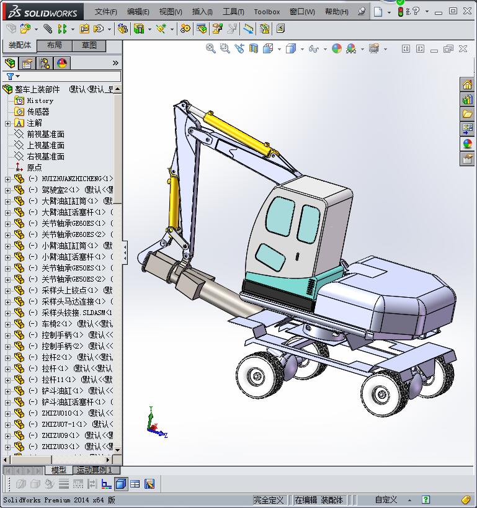
Task: Click Zoom to Fit magnifier icon
Action: pos(211,48)
